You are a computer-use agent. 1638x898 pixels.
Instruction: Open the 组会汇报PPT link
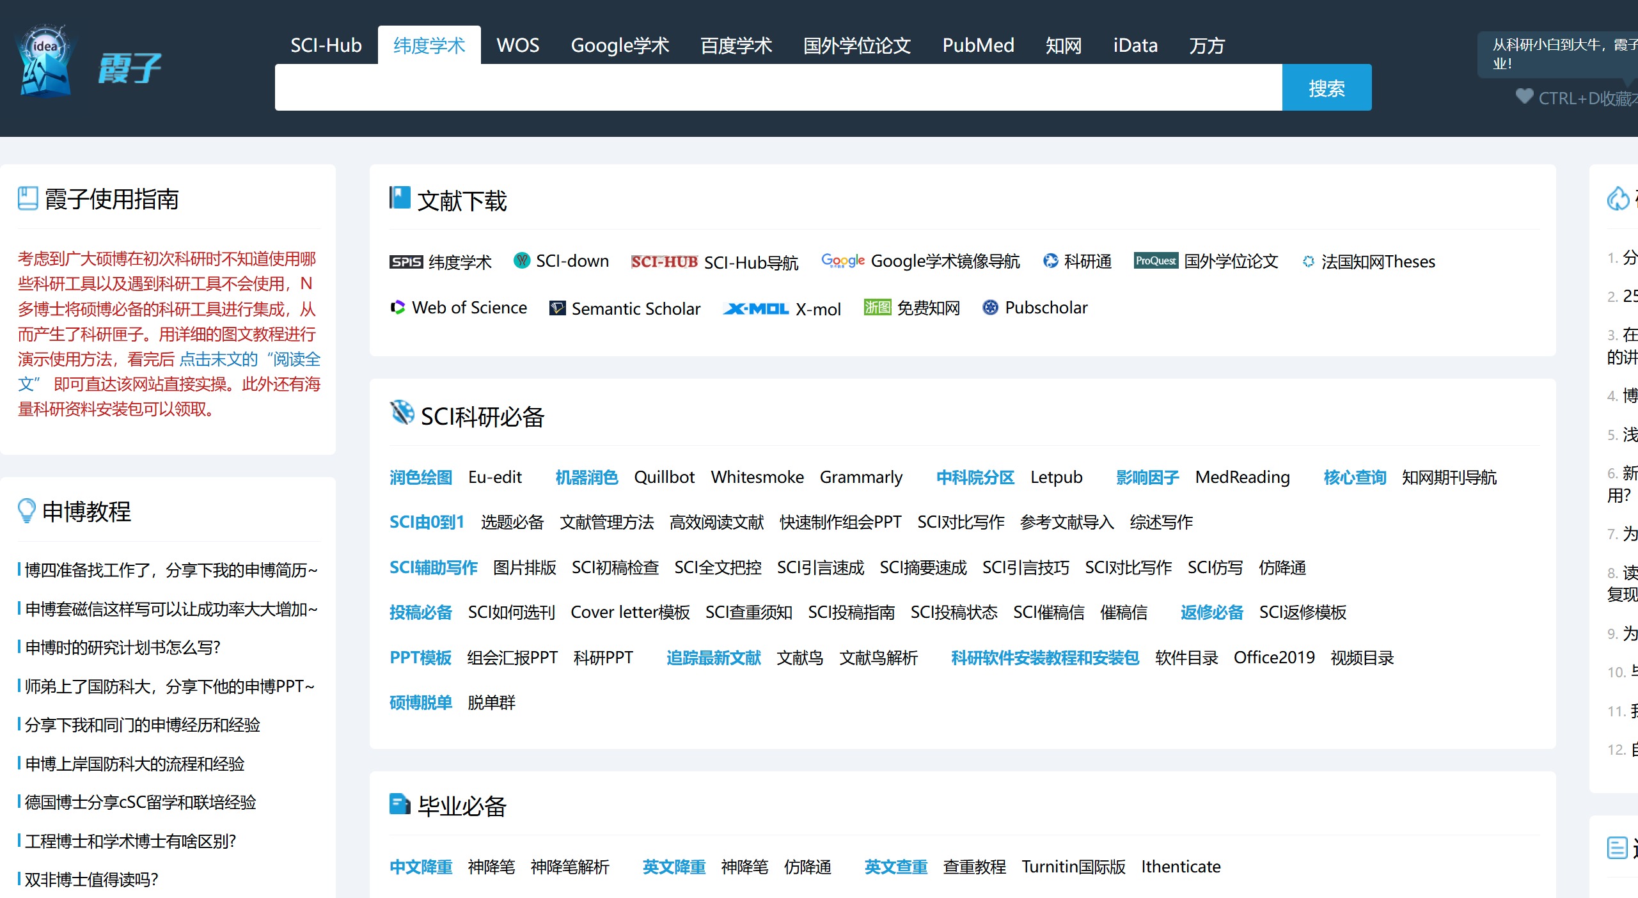point(512,658)
